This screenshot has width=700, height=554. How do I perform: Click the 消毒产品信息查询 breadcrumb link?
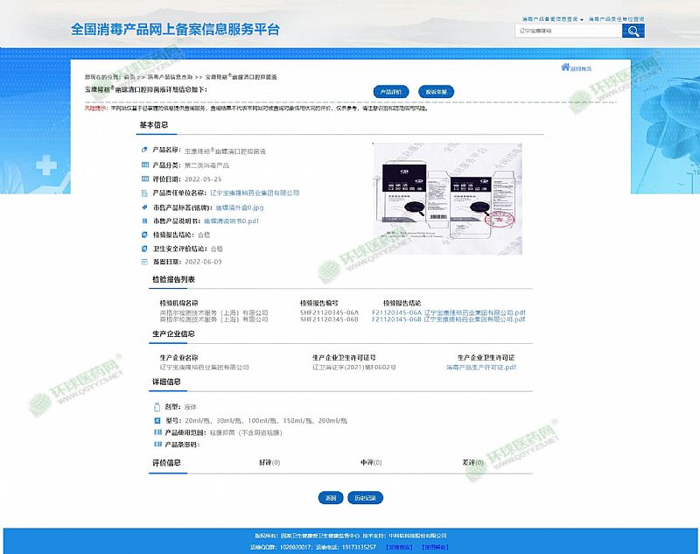(x=170, y=77)
